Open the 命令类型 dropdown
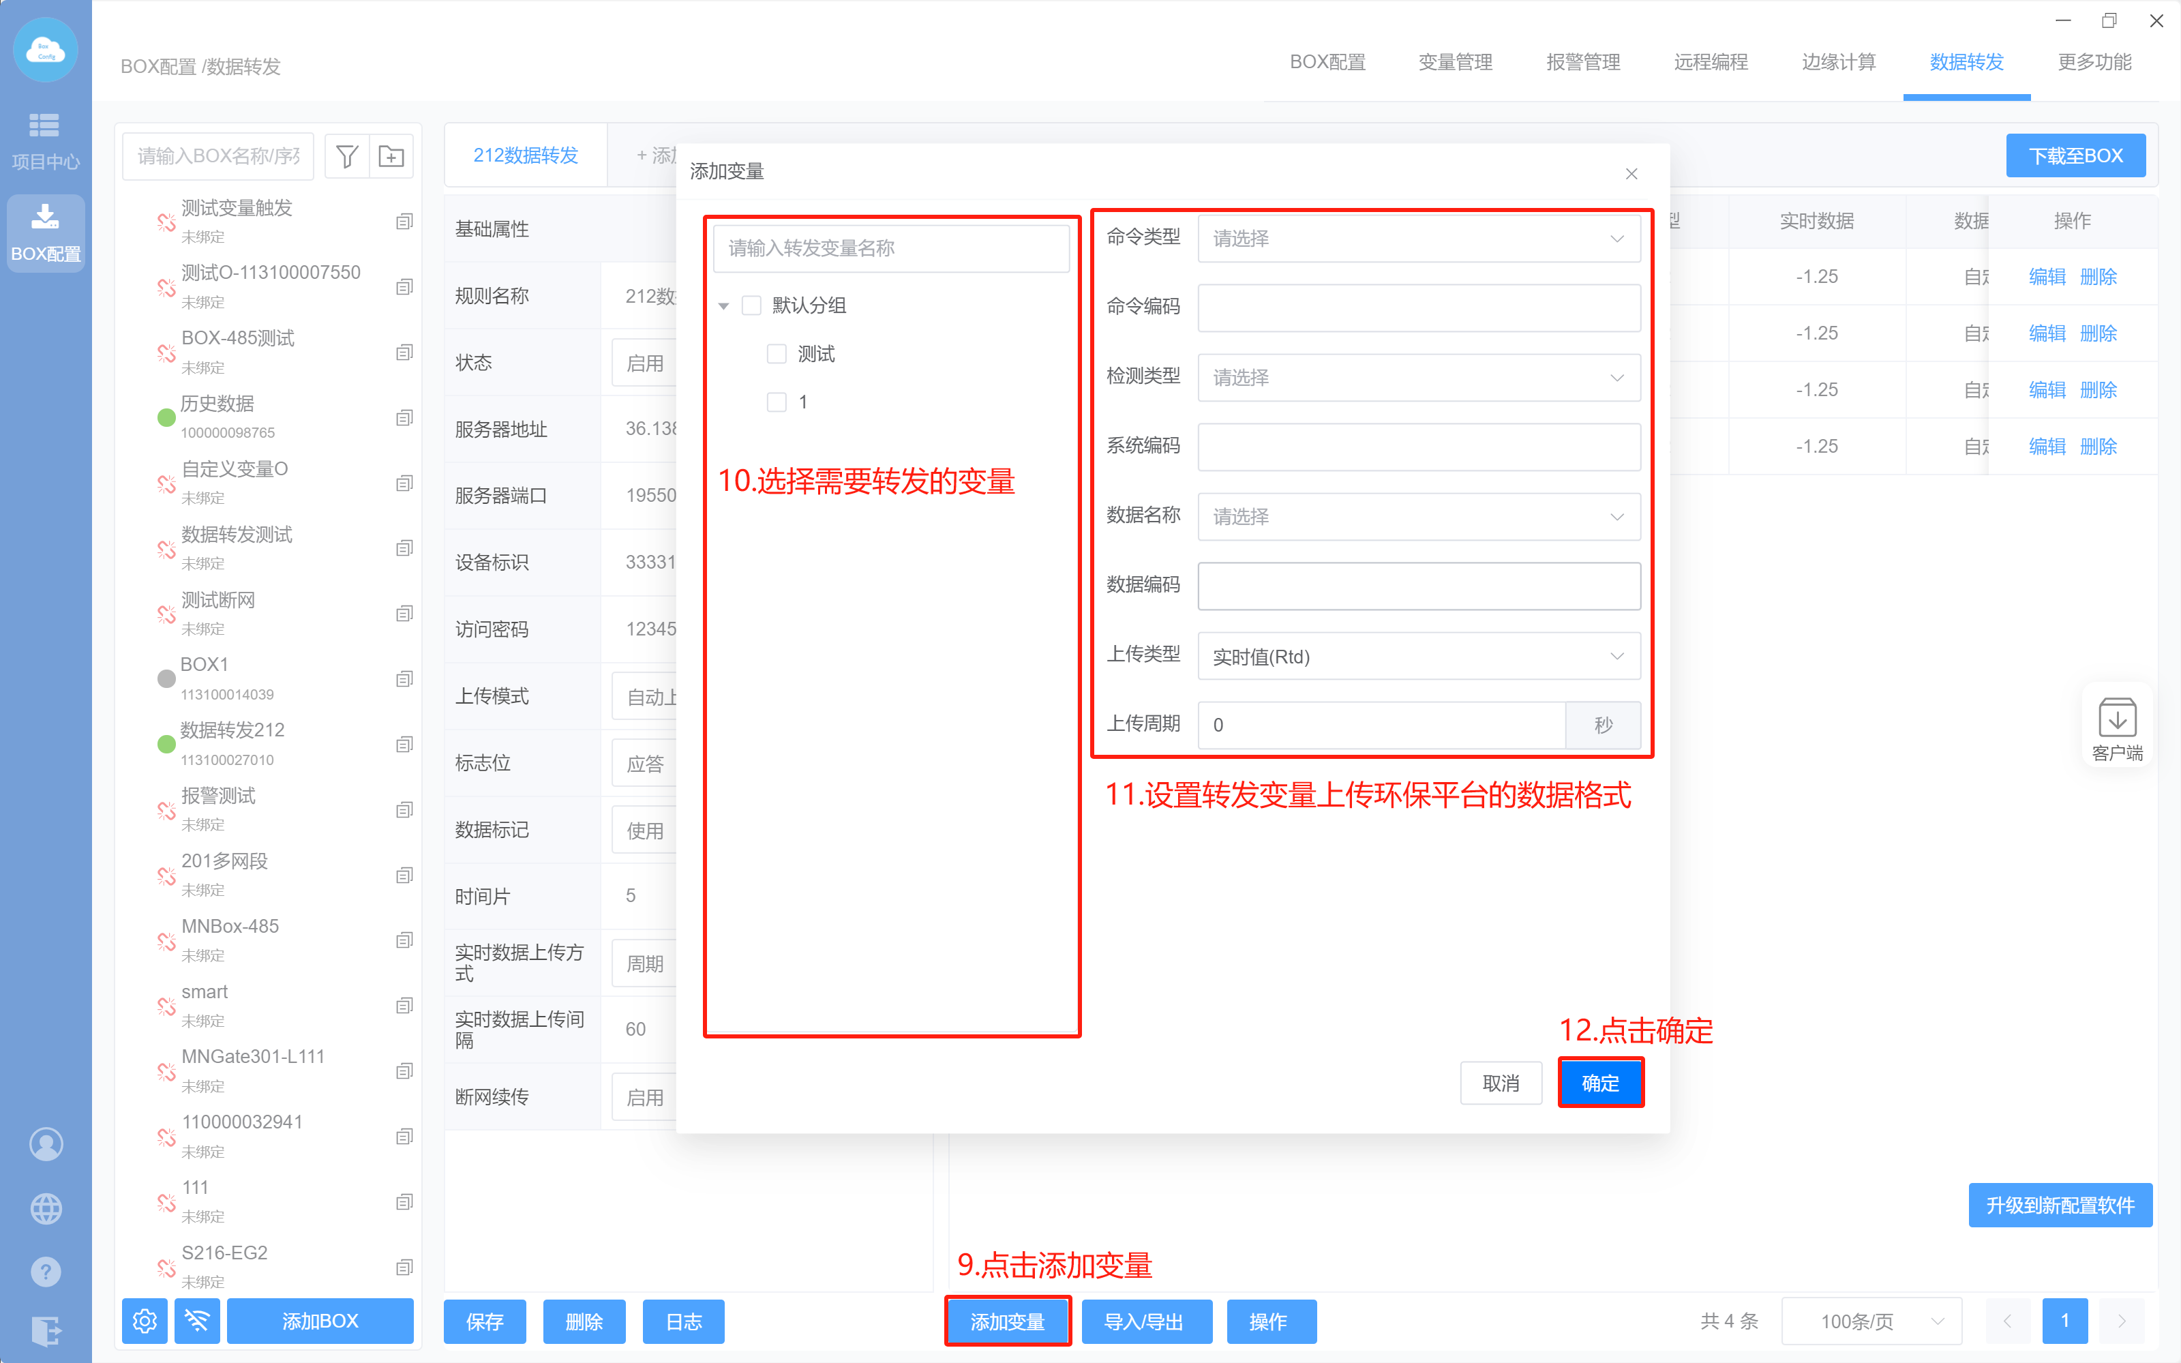Image resolution: width=2181 pixels, height=1363 pixels. click(x=1417, y=239)
